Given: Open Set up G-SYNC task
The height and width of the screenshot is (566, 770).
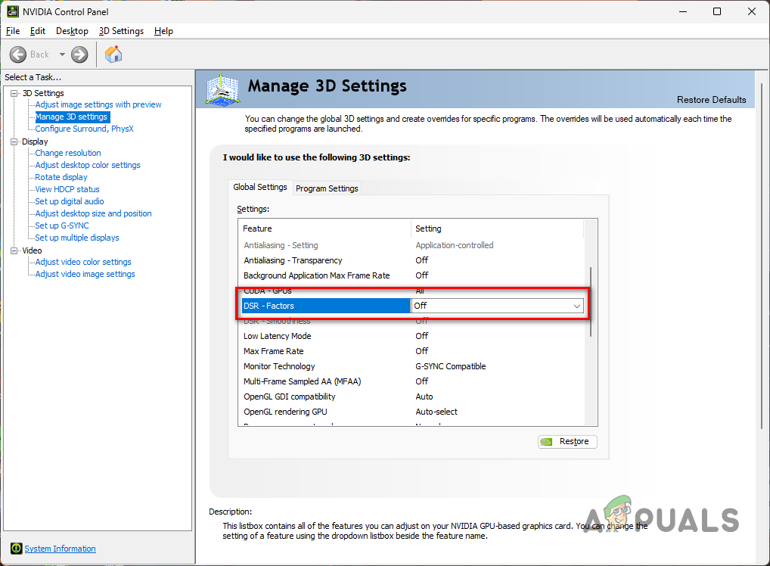Looking at the screenshot, I should coord(62,225).
